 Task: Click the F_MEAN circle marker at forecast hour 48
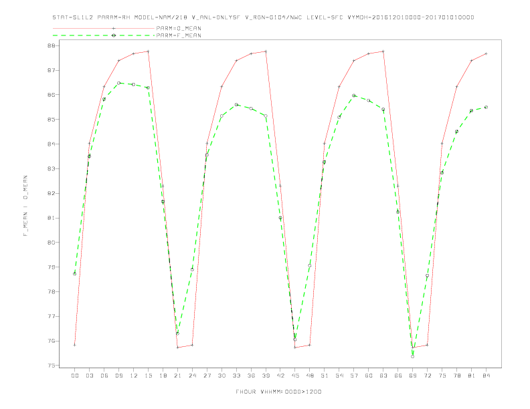[x=310, y=265]
